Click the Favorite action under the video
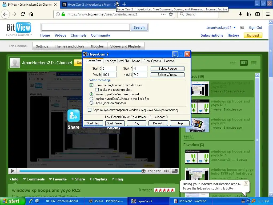273x205 pixels. 58,179
